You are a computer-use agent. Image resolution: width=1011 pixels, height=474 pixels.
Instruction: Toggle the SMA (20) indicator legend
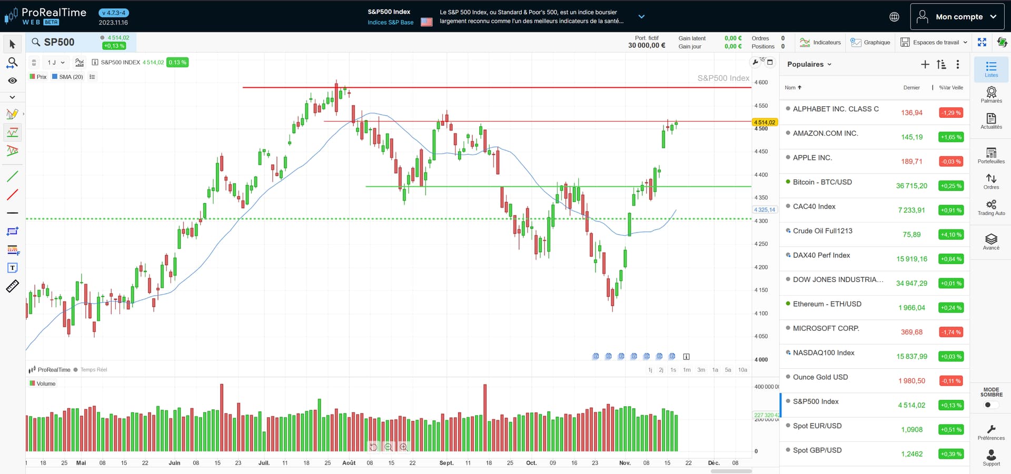click(x=67, y=77)
